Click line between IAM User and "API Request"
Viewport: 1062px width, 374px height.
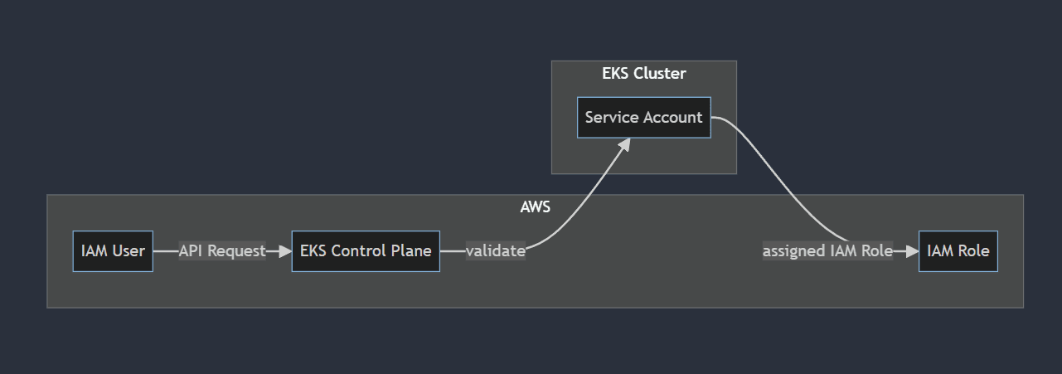click(x=166, y=250)
